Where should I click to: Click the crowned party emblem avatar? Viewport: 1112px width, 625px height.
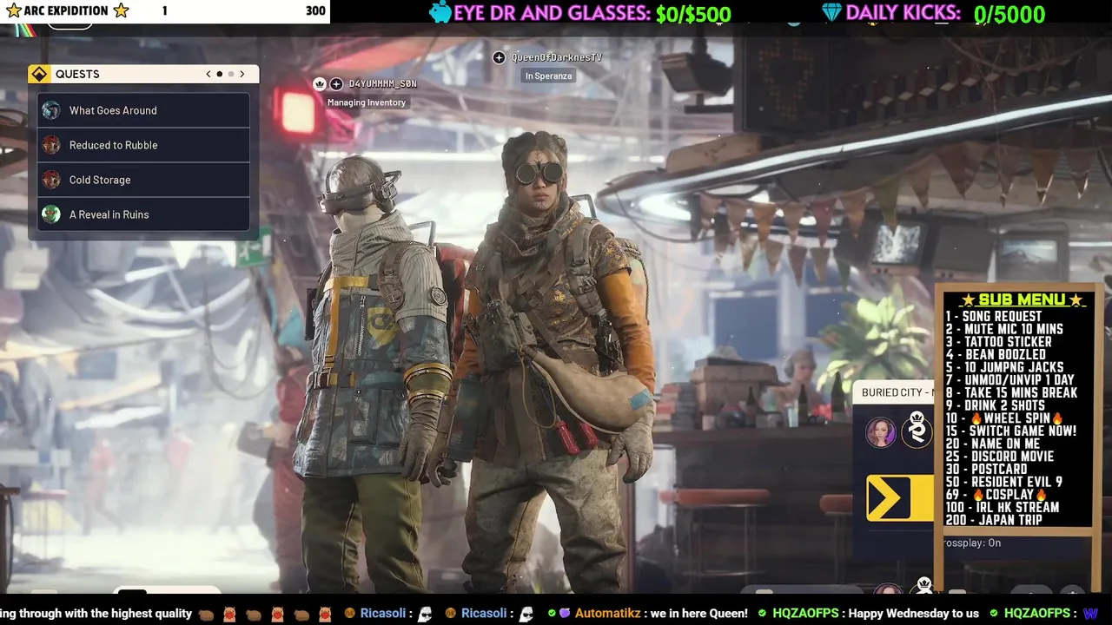[917, 431]
